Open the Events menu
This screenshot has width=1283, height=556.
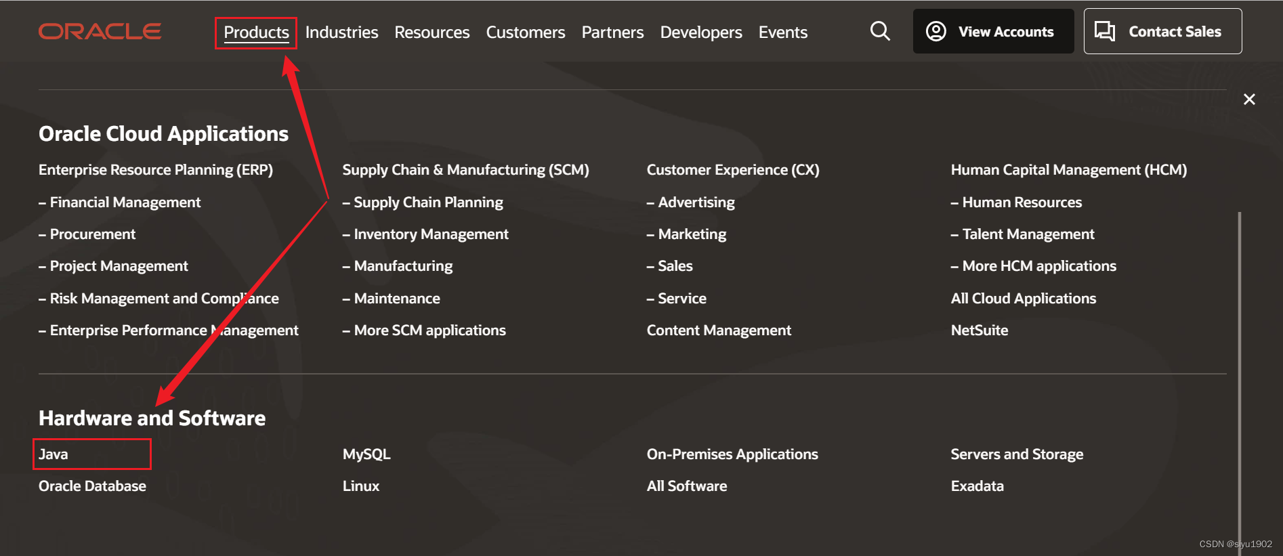(783, 33)
